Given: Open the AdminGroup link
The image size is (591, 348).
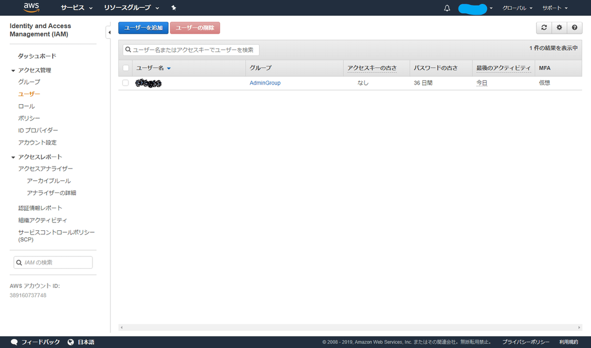Looking at the screenshot, I should pos(265,83).
